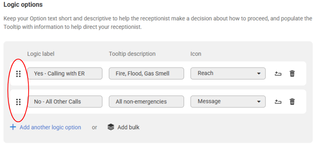Viewport: 319px width, 146px height.
Task: Click the Logic label column header
Action: tap(41, 54)
